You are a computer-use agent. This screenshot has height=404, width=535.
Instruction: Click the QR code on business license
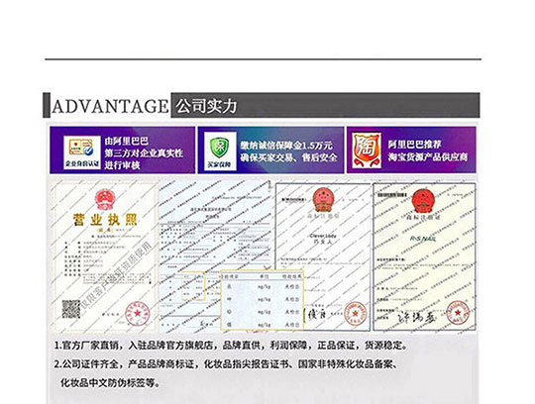(71, 309)
